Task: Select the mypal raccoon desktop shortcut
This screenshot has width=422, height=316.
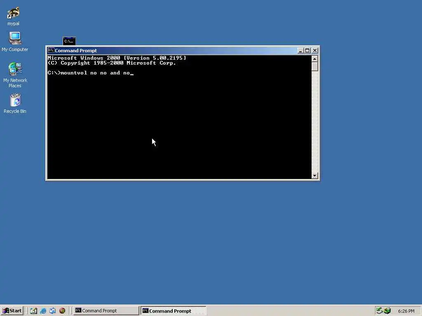Action: click(13, 16)
